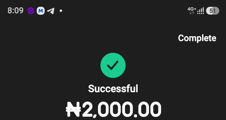
Task: Tap the 000 thousands digits of amount
Action: click(115, 109)
